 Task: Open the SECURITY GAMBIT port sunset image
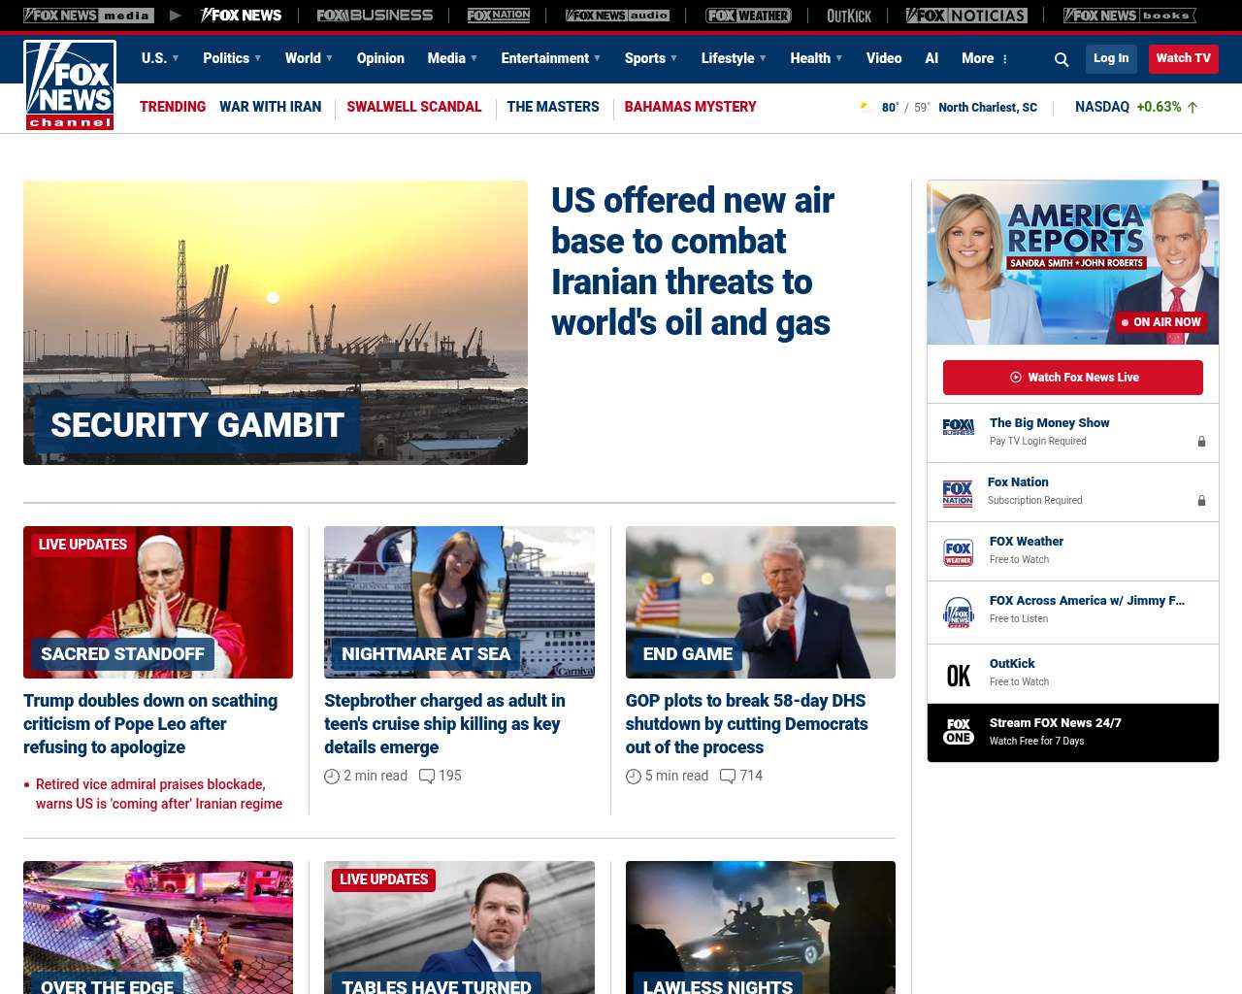pos(276,322)
